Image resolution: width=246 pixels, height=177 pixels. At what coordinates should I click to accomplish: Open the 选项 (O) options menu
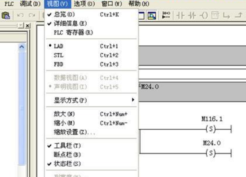point(84,4)
